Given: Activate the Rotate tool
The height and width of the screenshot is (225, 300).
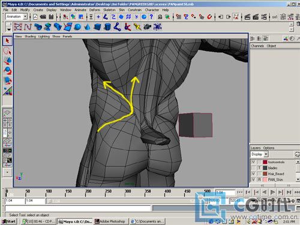Looking at the screenshot, I should point(7,71).
